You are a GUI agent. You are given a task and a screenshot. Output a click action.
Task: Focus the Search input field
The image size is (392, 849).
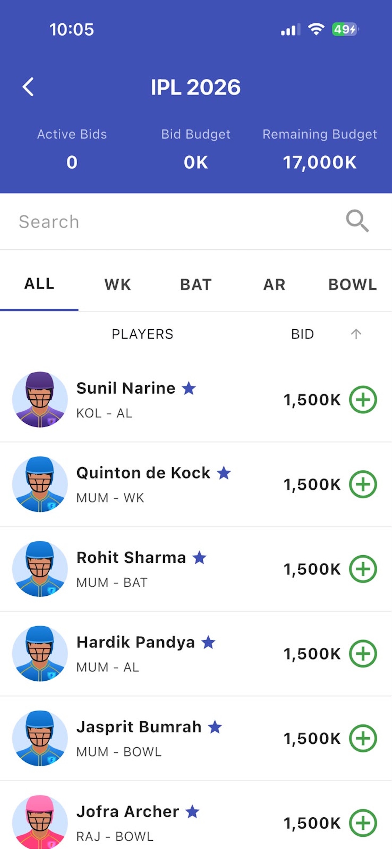tap(178, 221)
